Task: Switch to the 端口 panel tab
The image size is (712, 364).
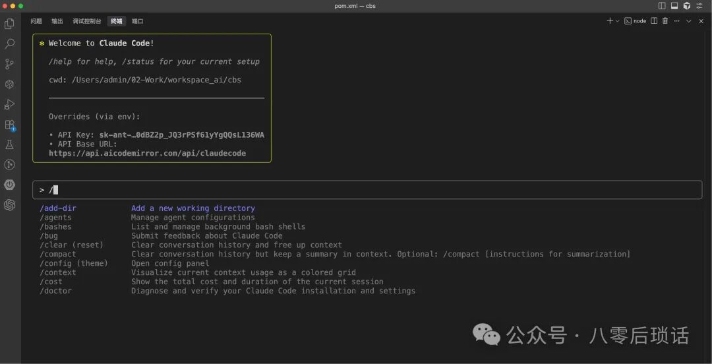Action: [138, 21]
